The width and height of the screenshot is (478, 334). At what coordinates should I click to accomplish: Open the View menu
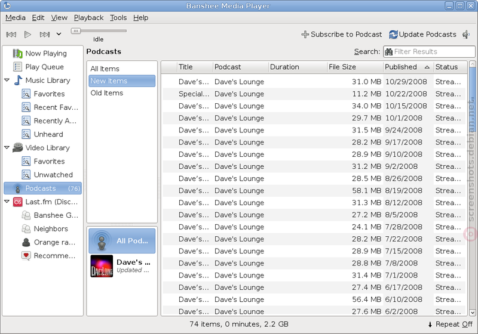(59, 18)
